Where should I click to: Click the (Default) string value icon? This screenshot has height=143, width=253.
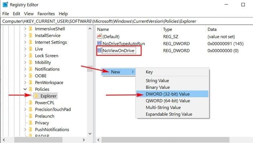coord(99,36)
